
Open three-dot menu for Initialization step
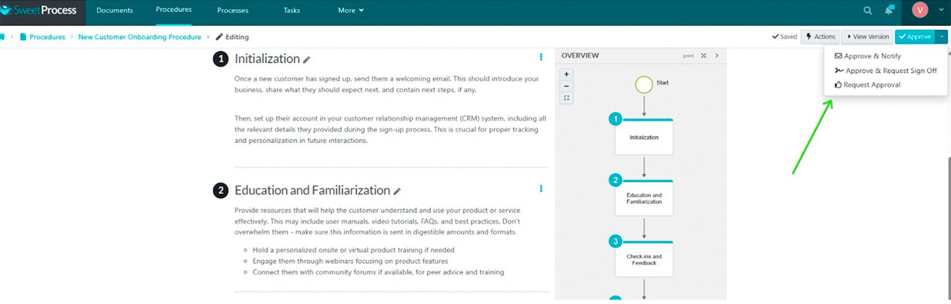pos(541,57)
